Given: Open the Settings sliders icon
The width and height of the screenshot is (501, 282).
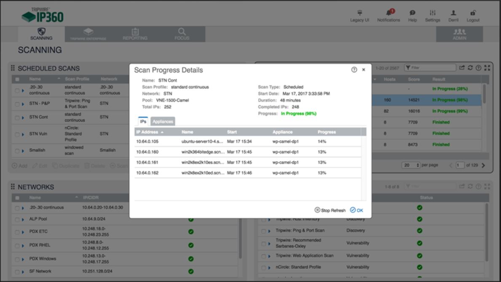Looking at the screenshot, I should click(433, 13).
